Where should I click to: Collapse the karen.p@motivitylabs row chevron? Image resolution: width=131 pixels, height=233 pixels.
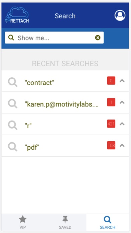coord(122,102)
